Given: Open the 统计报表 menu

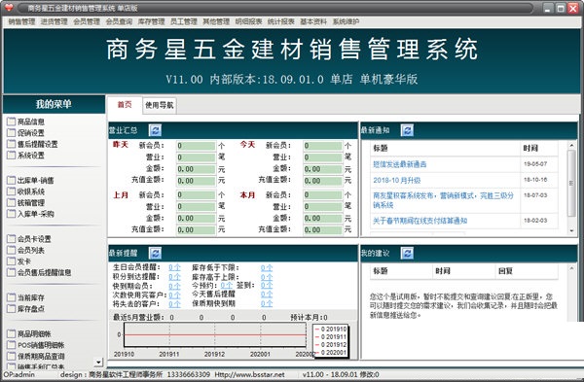Looking at the screenshot, I should [x=281, y=21].
